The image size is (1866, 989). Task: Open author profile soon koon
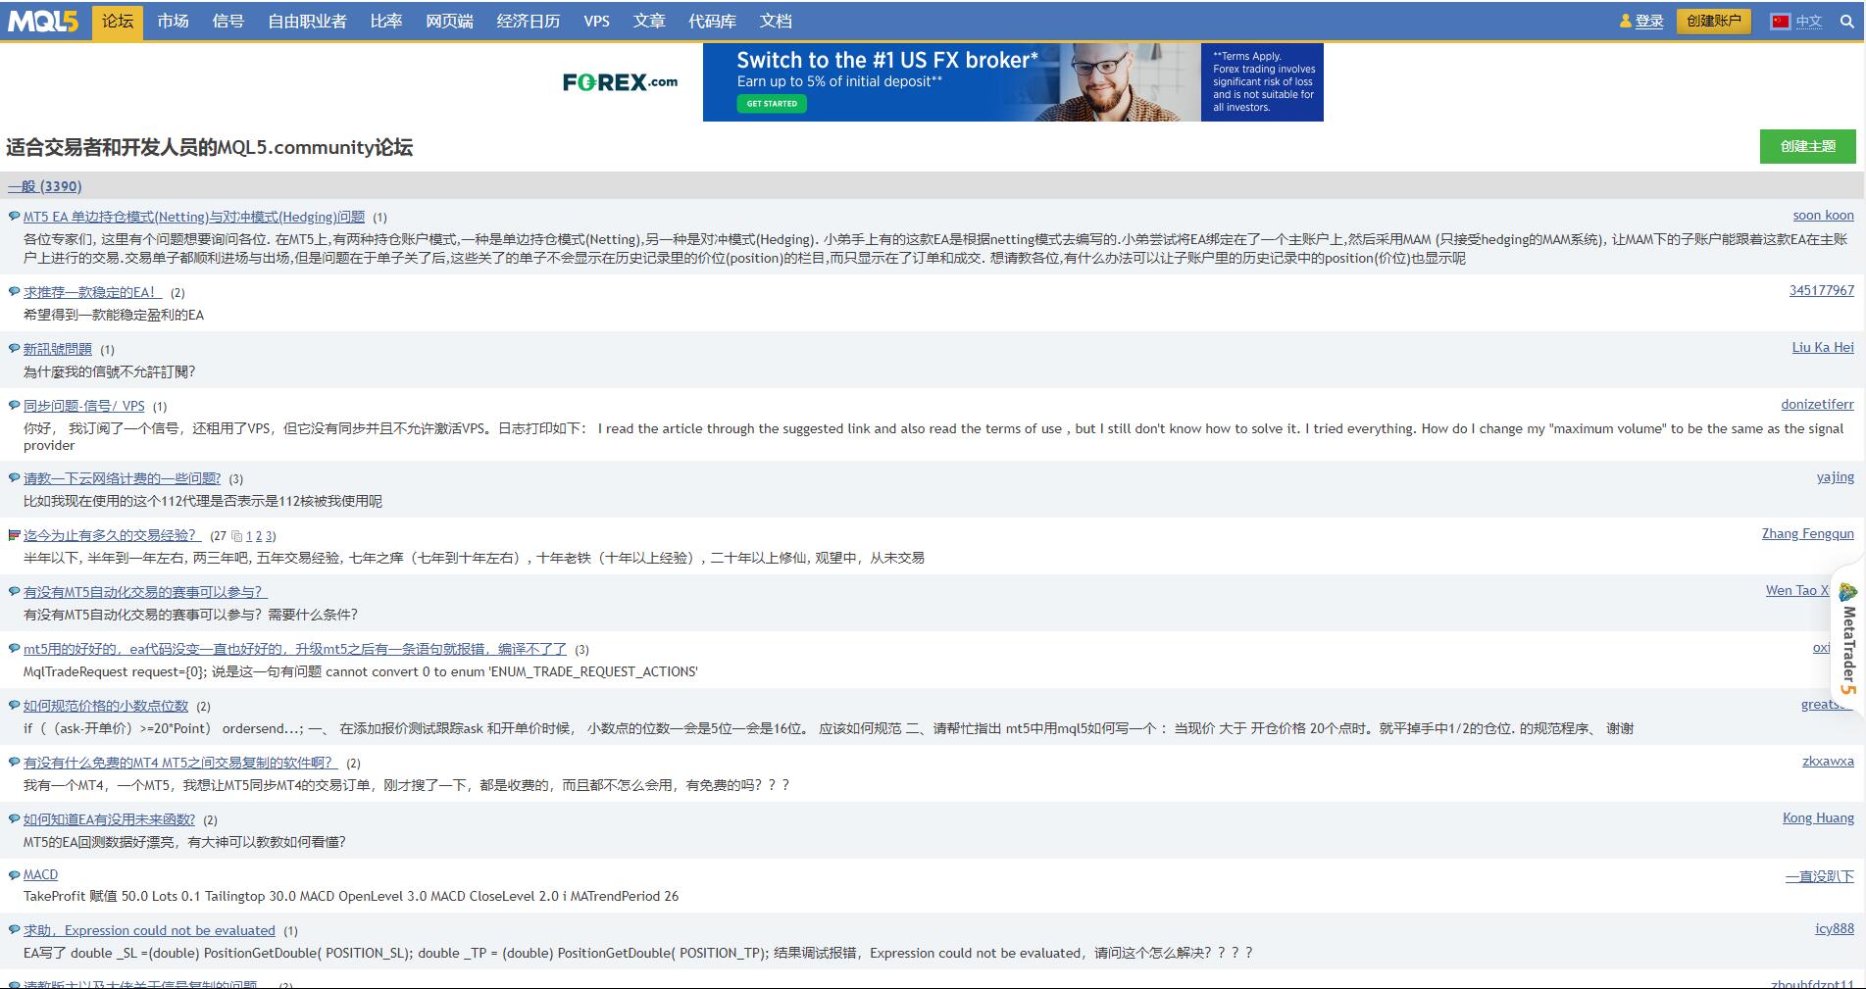(1823, 216)
